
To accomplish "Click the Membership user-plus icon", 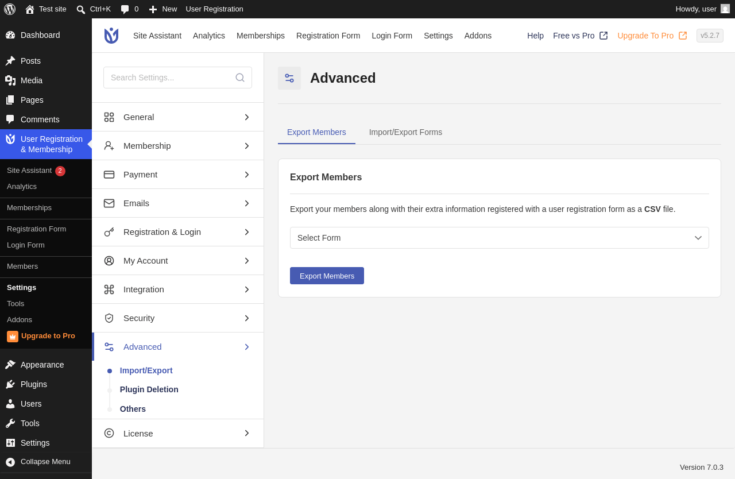I will click(109, 146).
